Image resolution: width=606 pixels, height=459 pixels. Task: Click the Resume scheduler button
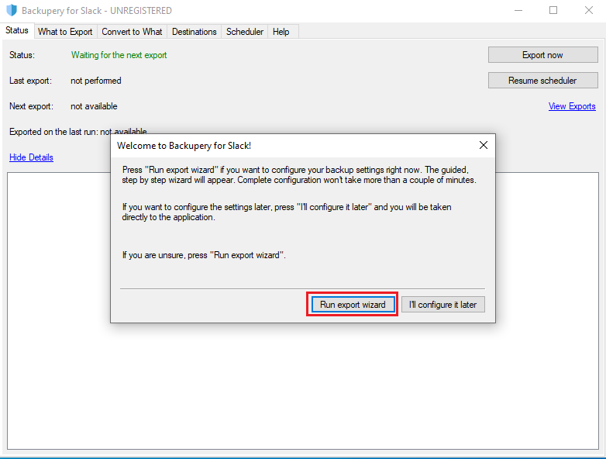(542, 81)
